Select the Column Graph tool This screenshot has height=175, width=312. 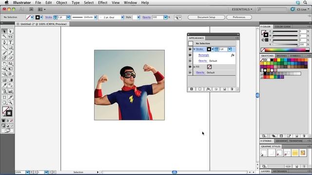pos(10,91)
